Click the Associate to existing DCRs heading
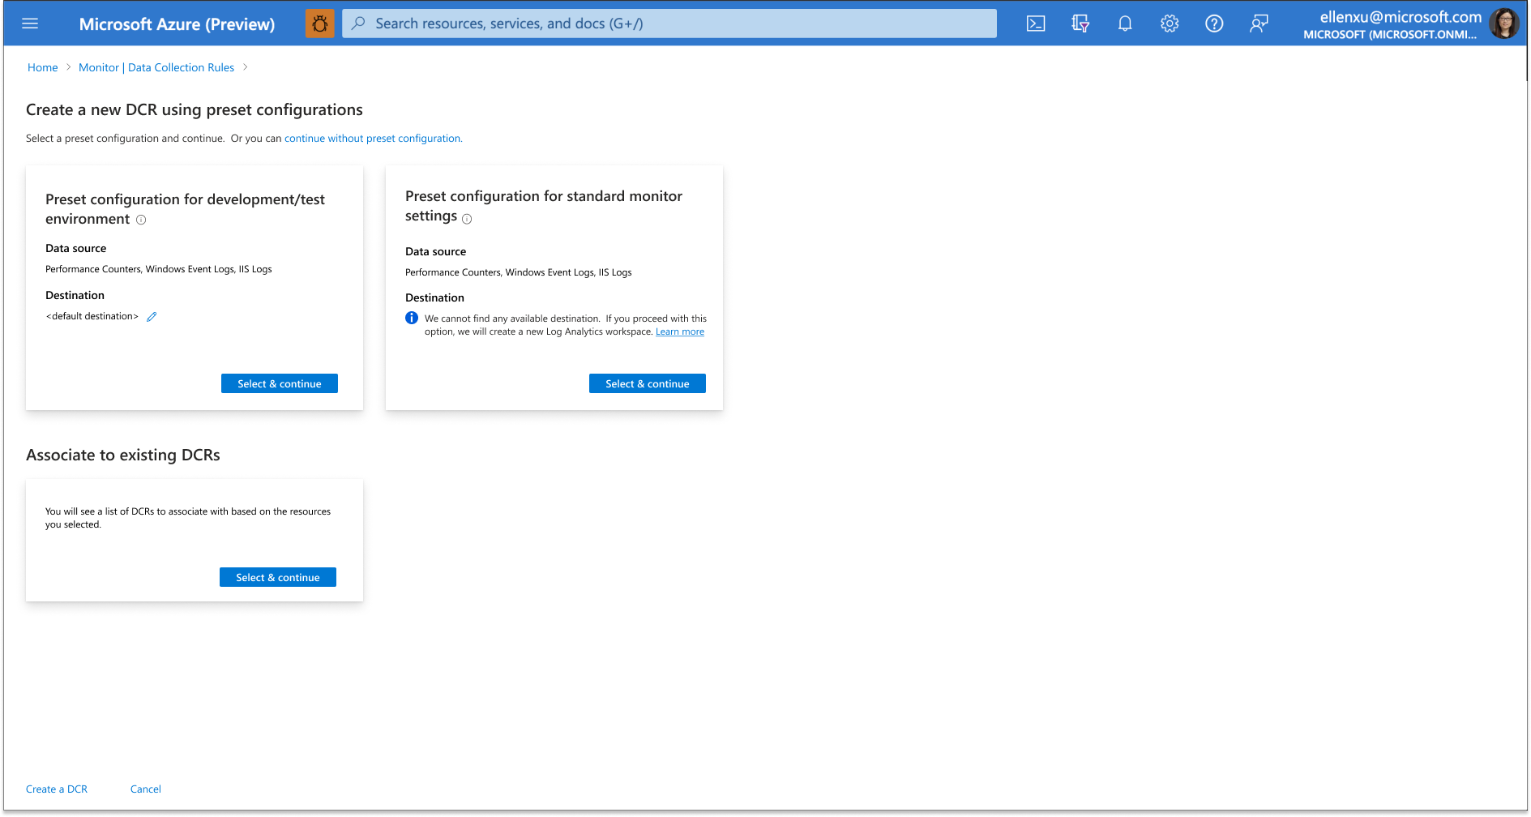Screen dimensions: 1531x817 [x=123, y=455]
